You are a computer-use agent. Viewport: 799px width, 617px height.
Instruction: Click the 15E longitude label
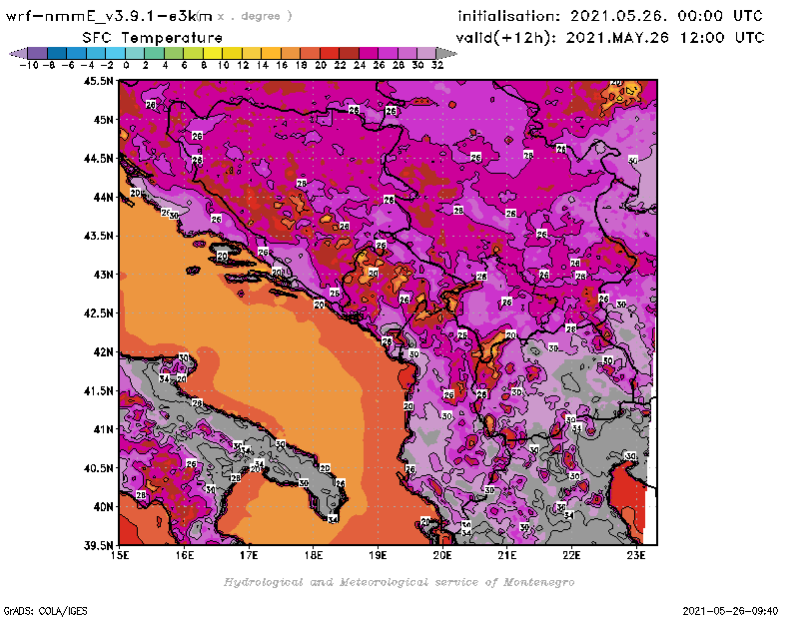pyautogui.click(x=120, y=555)
